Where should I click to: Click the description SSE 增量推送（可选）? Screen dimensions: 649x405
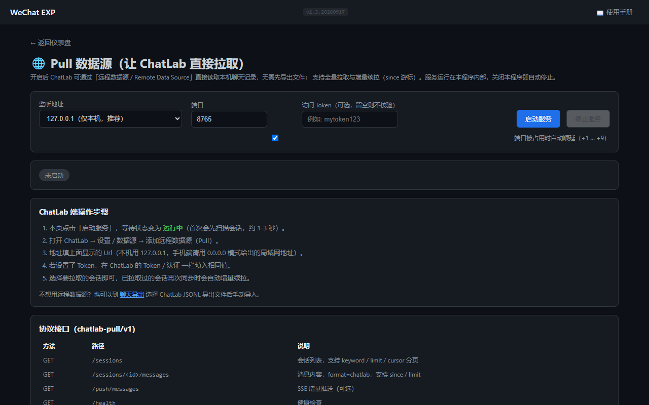[326, 389]
